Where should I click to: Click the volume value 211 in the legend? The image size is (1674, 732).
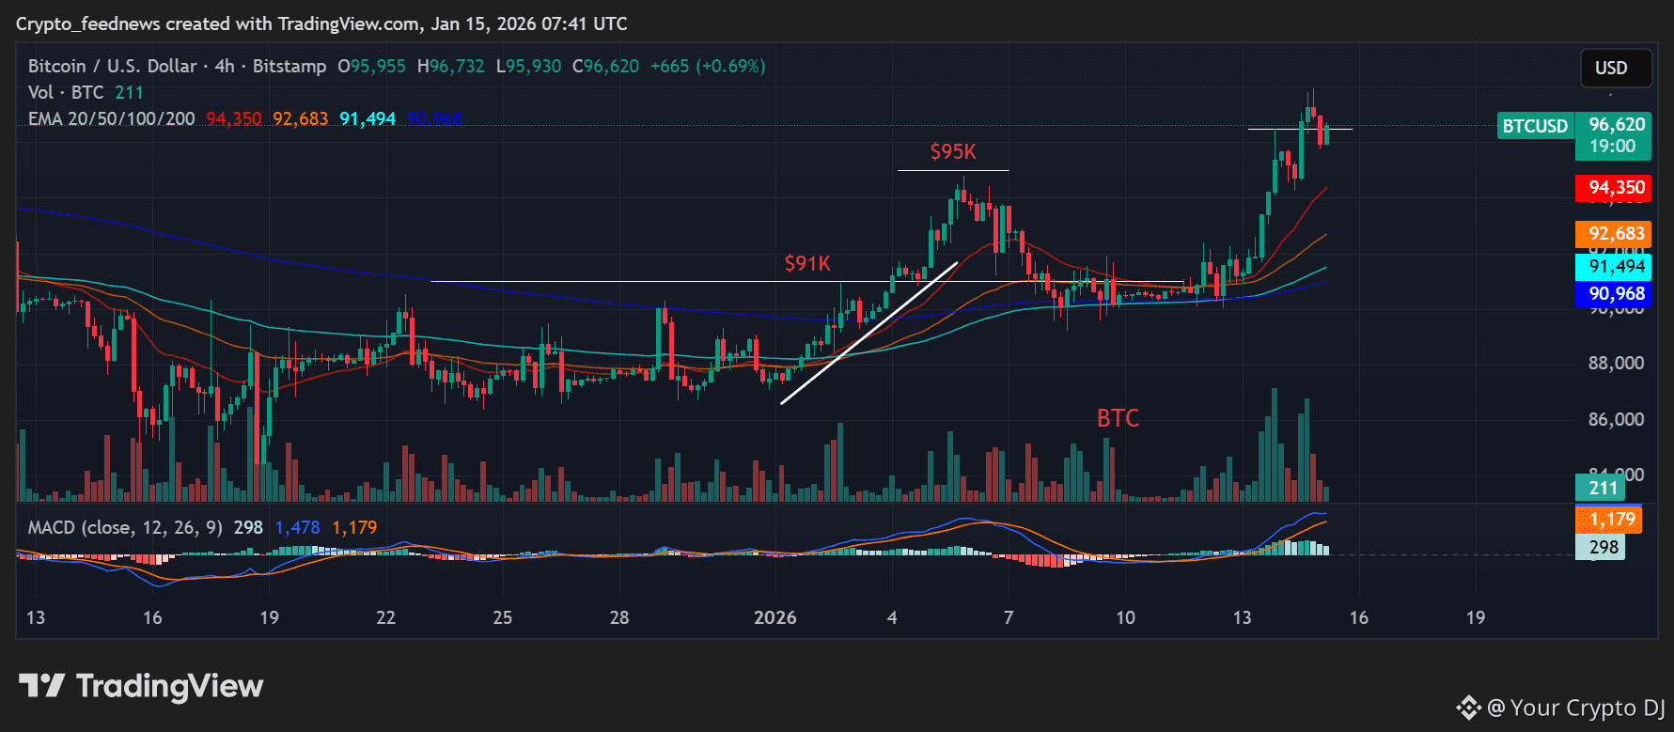click(129, 92)
